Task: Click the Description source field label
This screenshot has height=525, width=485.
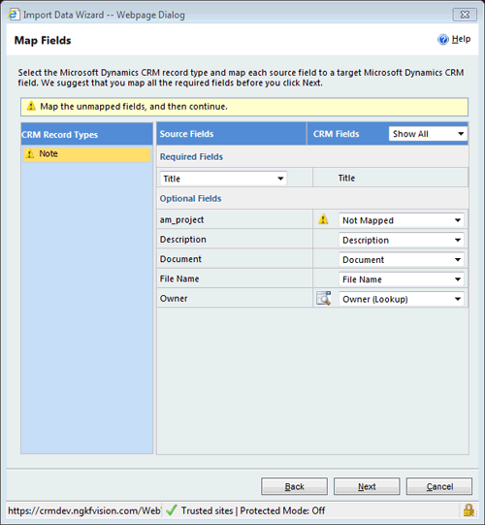Action: pyautogui.click(x=182, y=240)
